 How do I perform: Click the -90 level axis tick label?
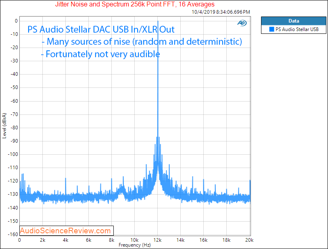pos(14,141)
